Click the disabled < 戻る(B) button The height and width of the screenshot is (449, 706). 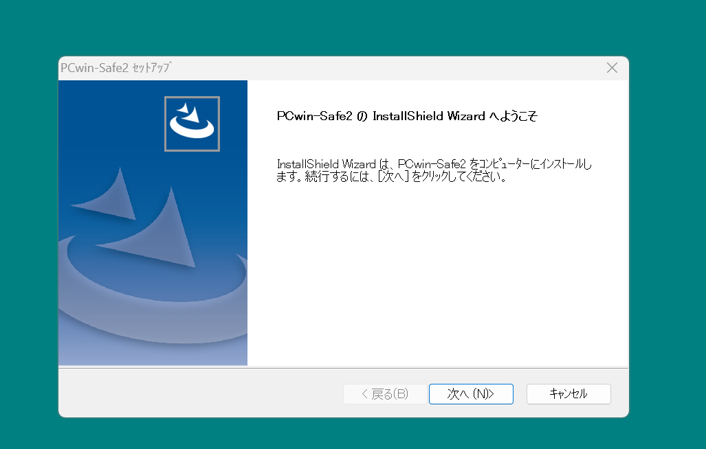385,393
